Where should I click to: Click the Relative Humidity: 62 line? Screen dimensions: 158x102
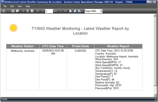[x=107, y=82]
